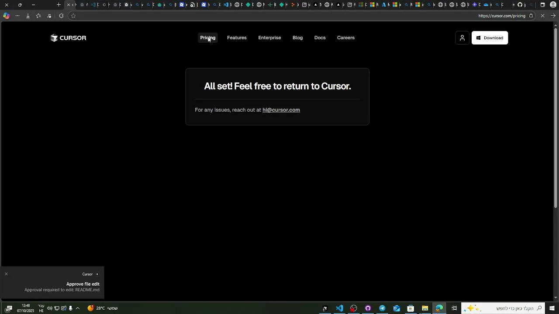Open the clock and date in taskbar
Image resolution: width=559 pixels, height=314 pixels.
(x=25, y=308)
